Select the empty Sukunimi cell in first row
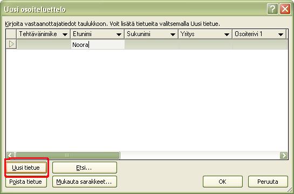The width and height of the screenshot is (294, 194). tap(151, 45)
